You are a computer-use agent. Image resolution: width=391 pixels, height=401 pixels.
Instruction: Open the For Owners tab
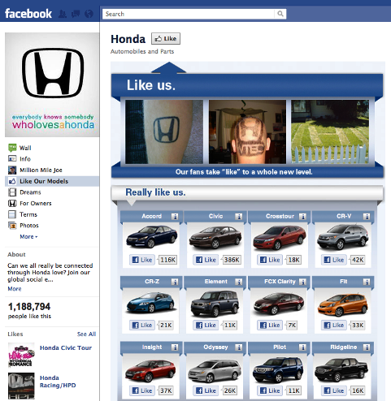(52, 204)
